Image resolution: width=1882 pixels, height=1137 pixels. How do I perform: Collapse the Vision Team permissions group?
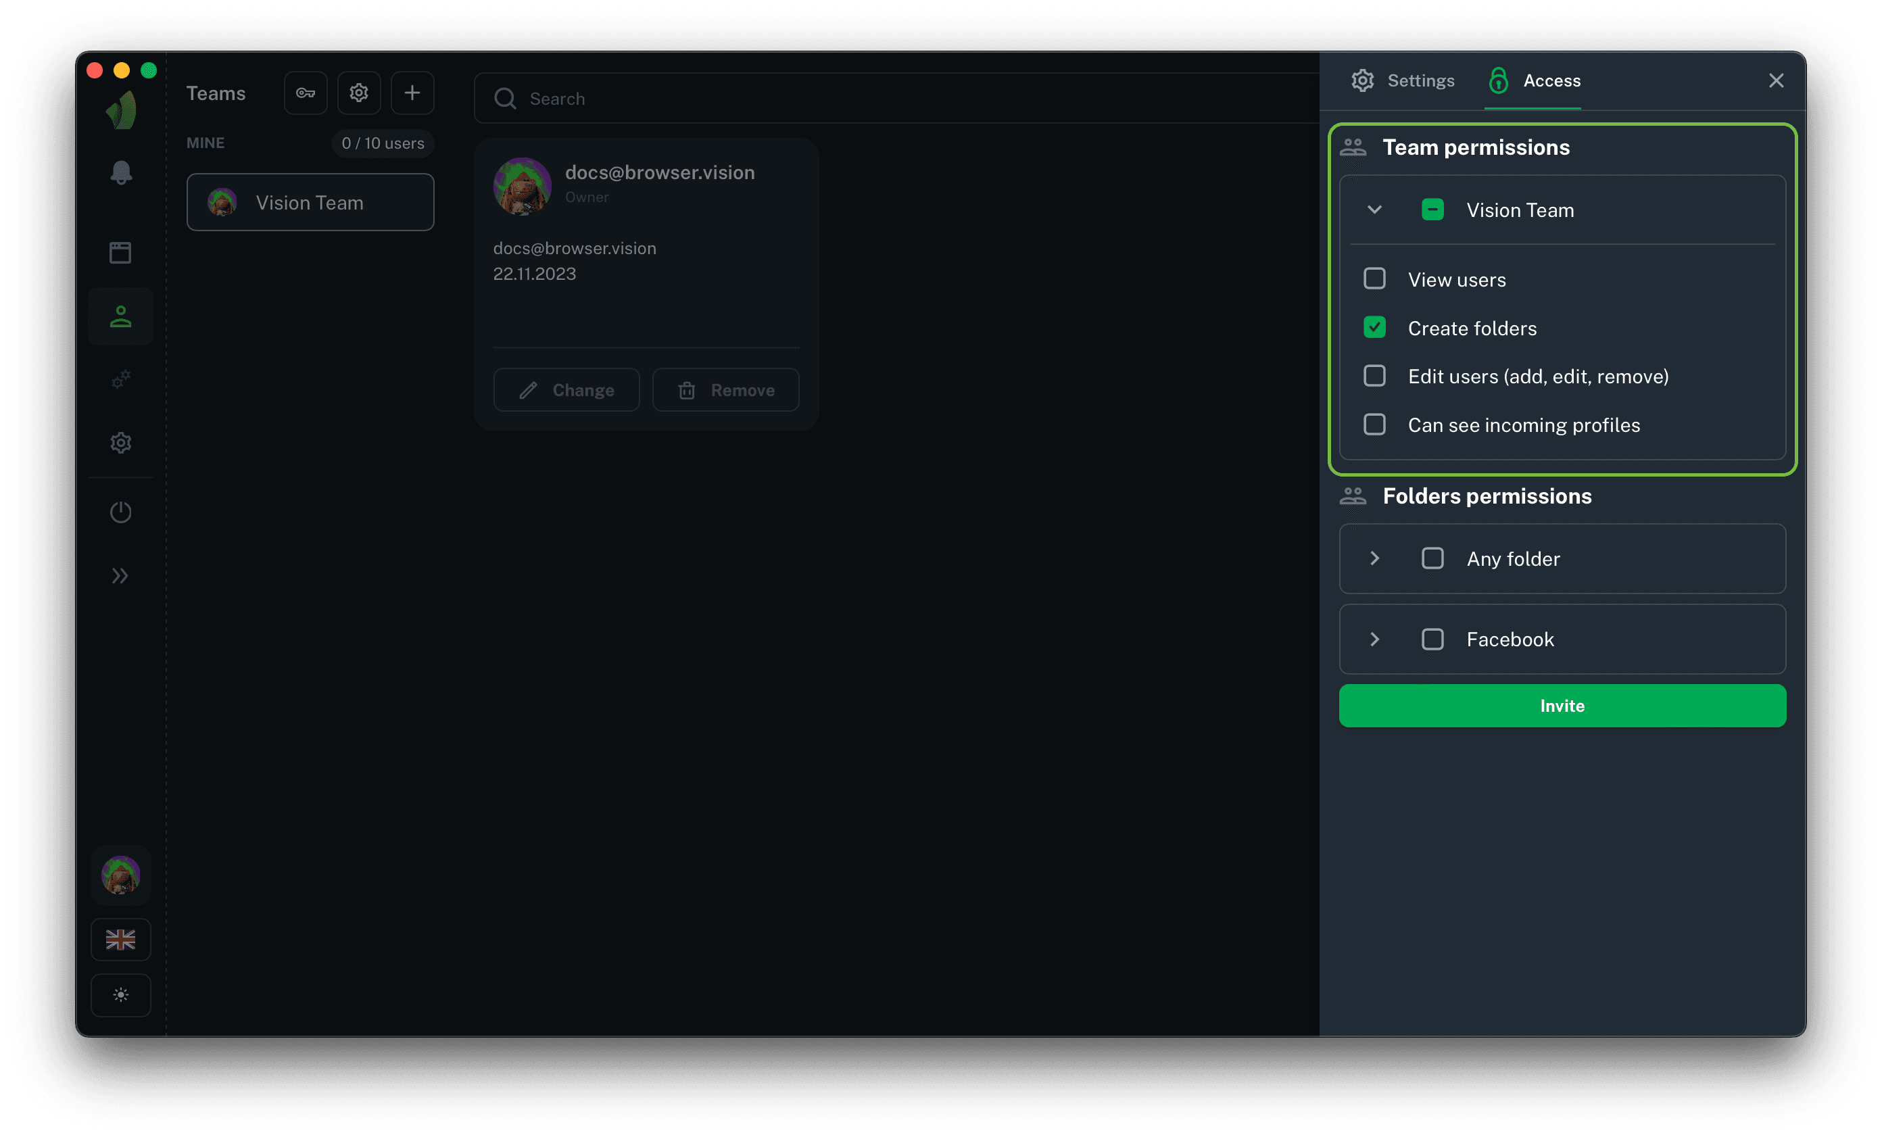pos(1374,210)
